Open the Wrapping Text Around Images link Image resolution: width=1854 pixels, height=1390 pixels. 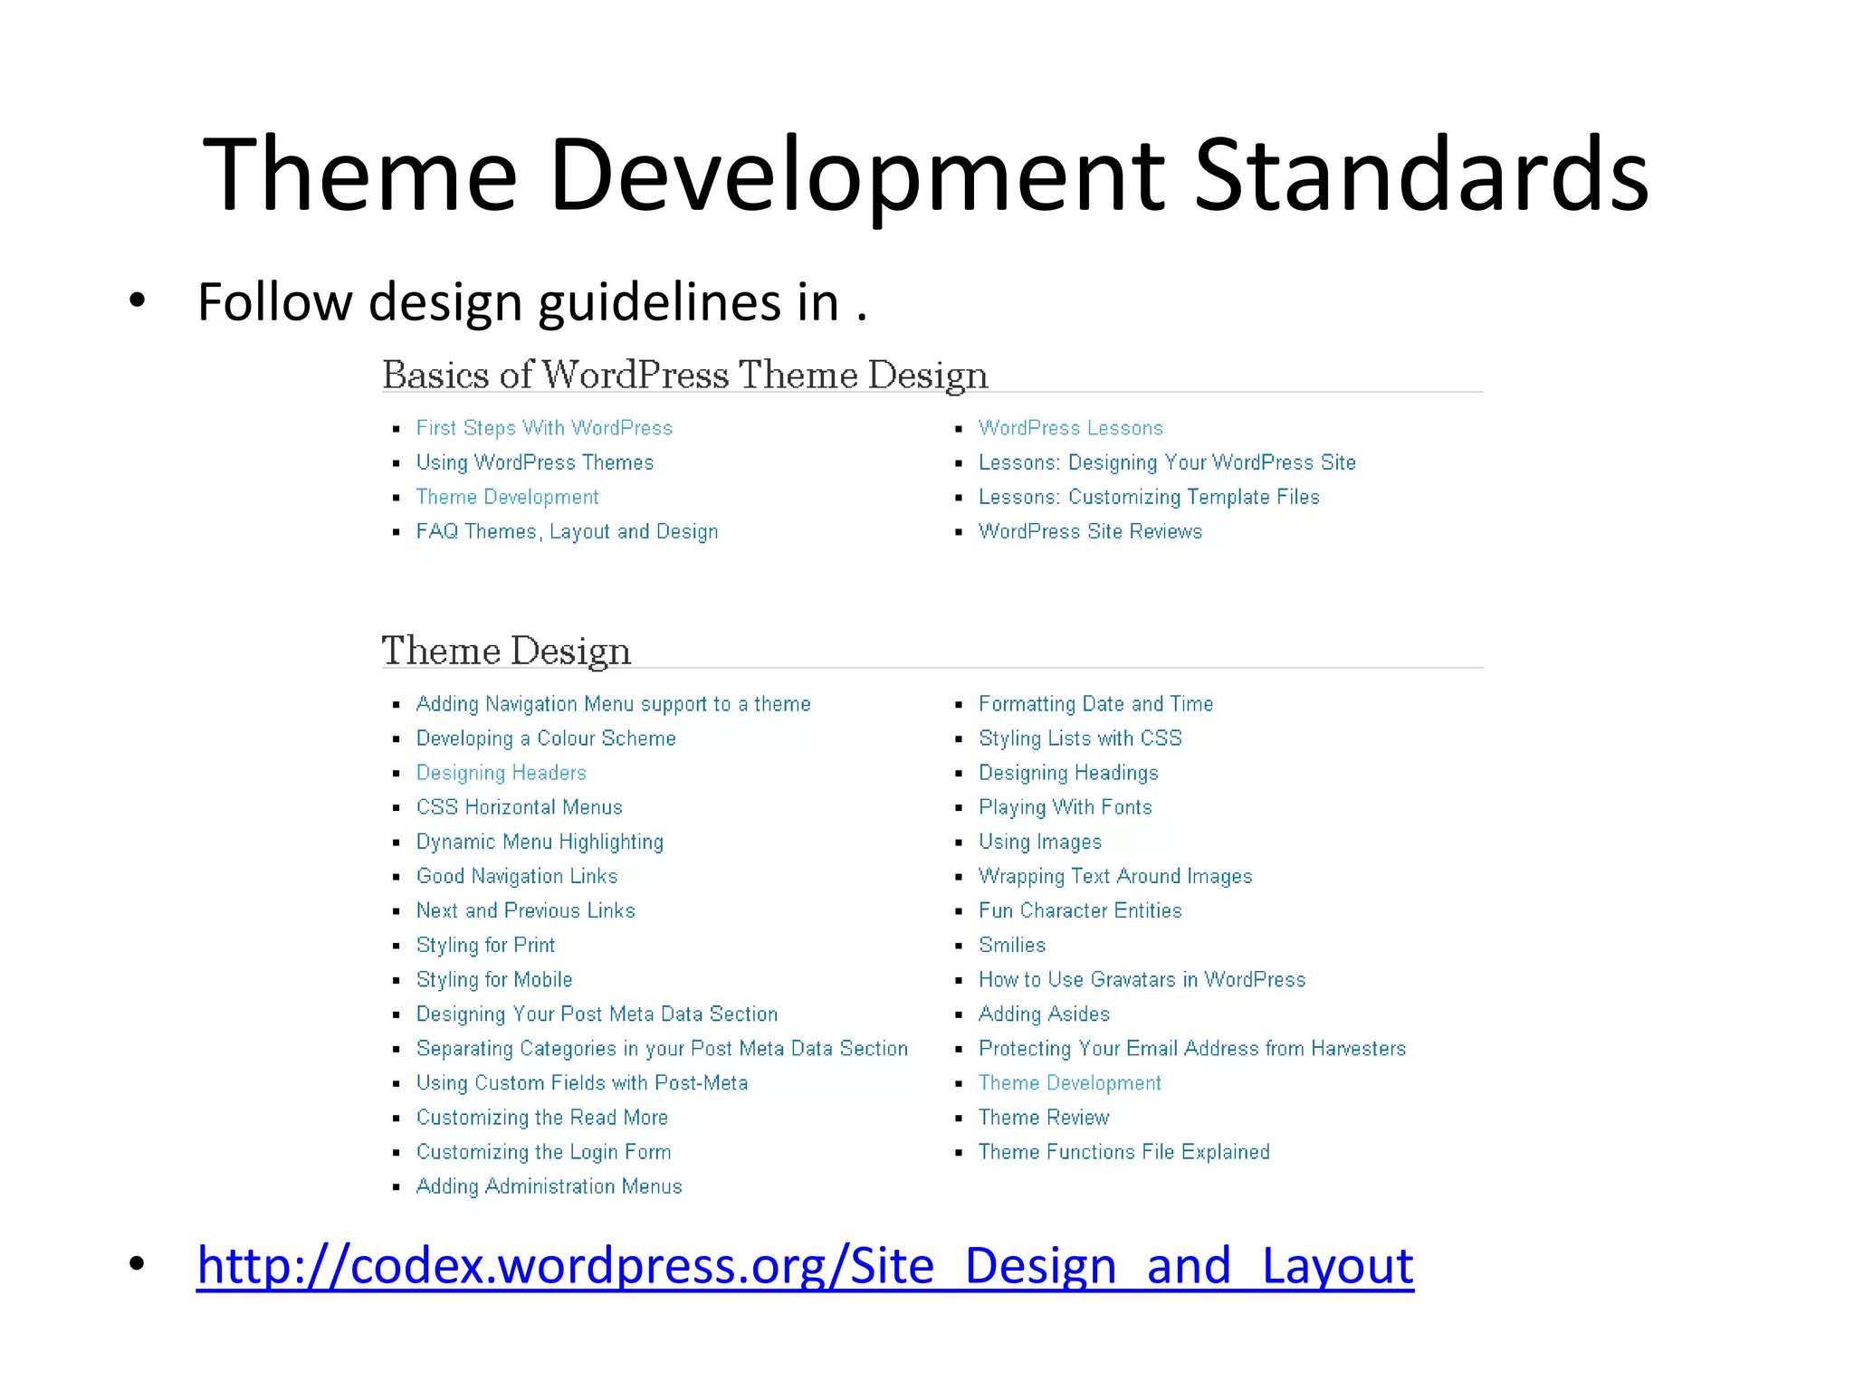pyautogui.click(x=1115, y=876)
